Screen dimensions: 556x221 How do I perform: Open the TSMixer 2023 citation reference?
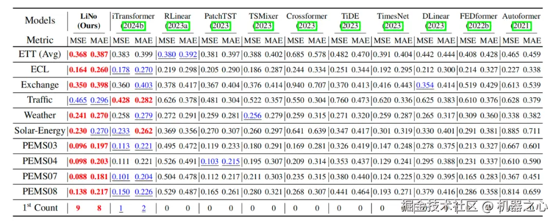pos(264,26)
